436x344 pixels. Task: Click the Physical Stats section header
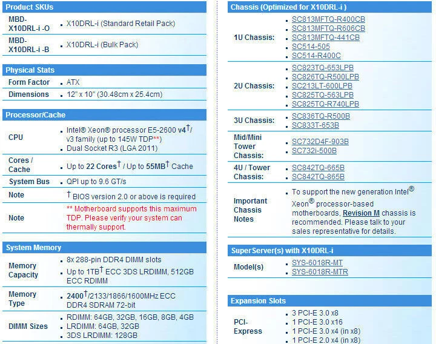tap(104, 70)
